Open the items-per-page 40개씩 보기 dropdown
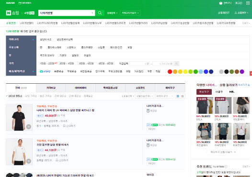 pyautogui.click(x=164, y=96)
